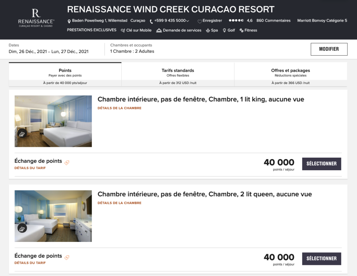Click the location pin icon by the address
The height and width of the screenshot is (276, 357).
69,21
